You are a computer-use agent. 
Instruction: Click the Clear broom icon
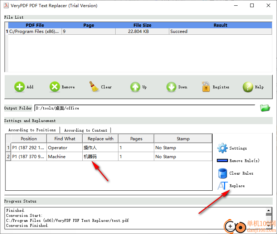[94, 87]
